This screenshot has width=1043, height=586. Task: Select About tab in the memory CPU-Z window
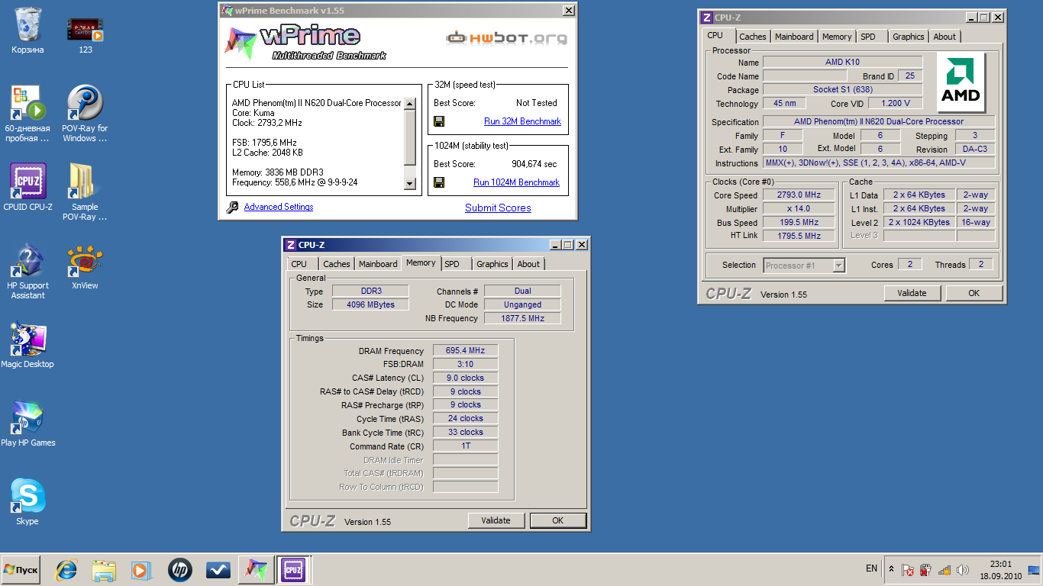[528, 264]
